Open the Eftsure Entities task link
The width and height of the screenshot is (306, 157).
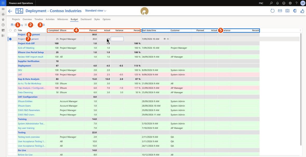25,101
